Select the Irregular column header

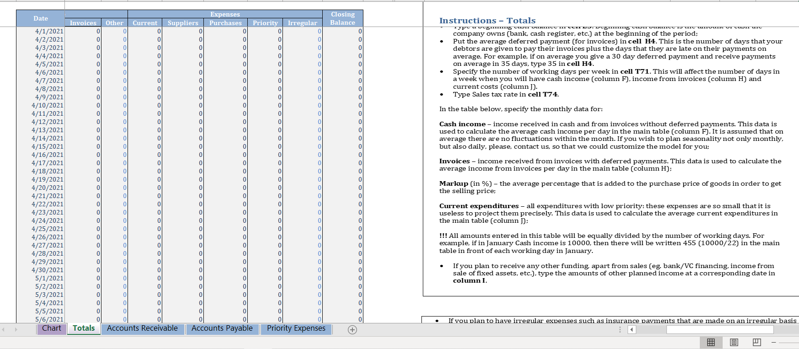click(302, 23)
